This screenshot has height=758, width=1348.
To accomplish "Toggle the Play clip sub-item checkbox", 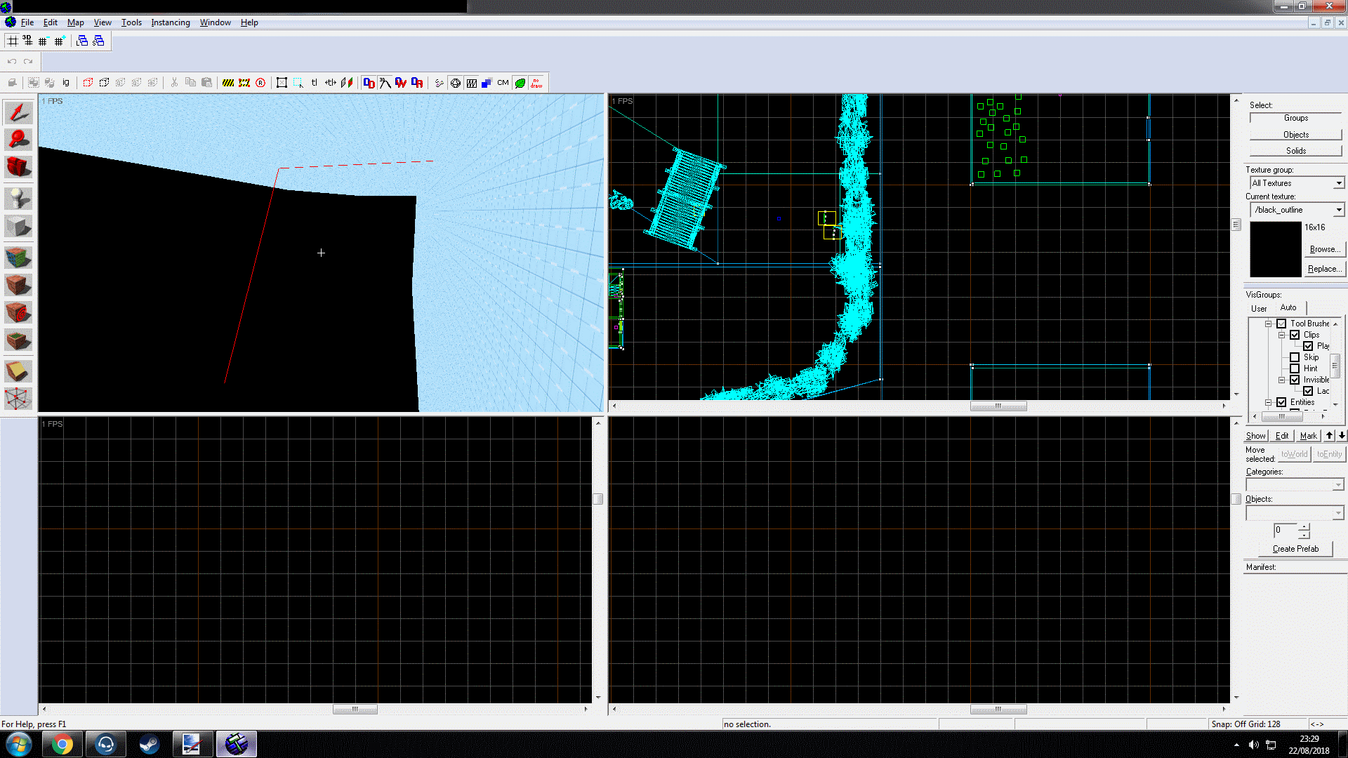I will coord(1308,346).
